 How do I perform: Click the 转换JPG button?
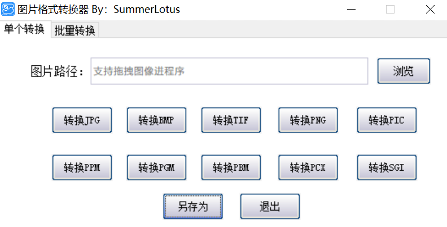82,120
